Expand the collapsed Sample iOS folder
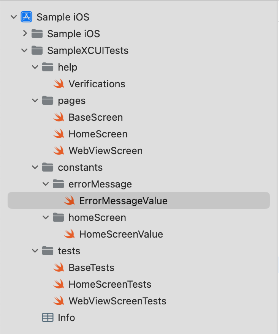279x334 pixels. [25, 34]
